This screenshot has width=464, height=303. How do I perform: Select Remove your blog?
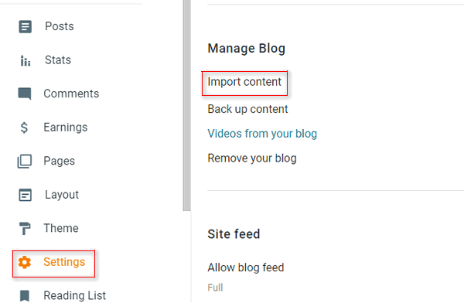[252, 158]
